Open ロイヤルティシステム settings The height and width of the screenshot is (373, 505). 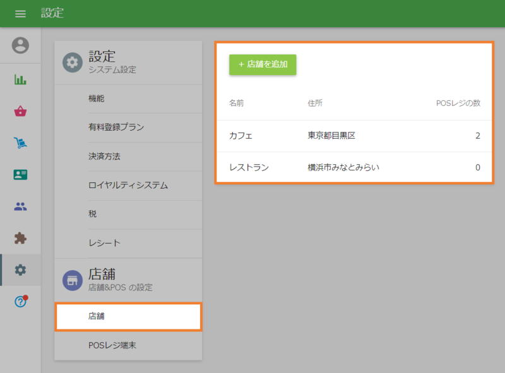(128, 186)
